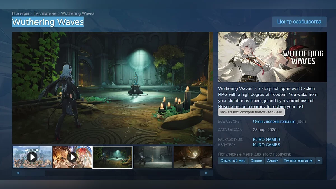Expand more tags with the plus button

coord(318,160)
